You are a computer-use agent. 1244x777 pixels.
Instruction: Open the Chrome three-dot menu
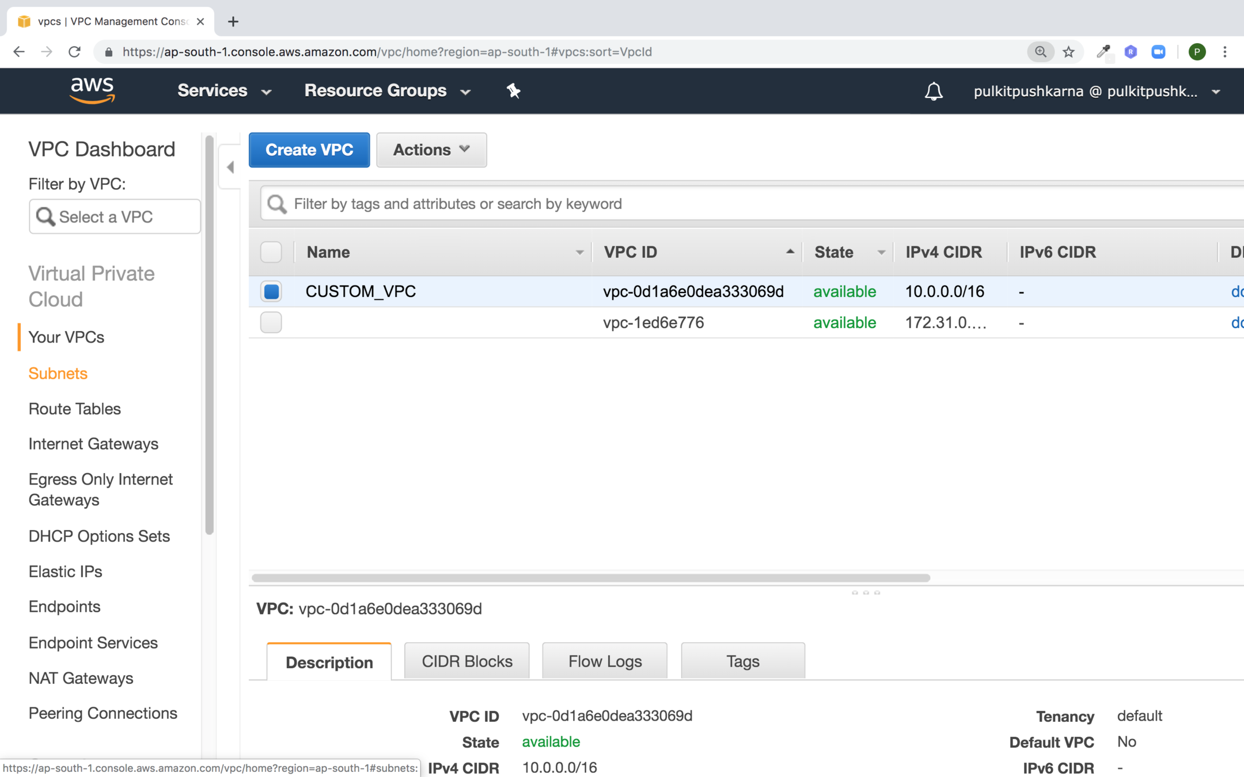click(1225, 52)
